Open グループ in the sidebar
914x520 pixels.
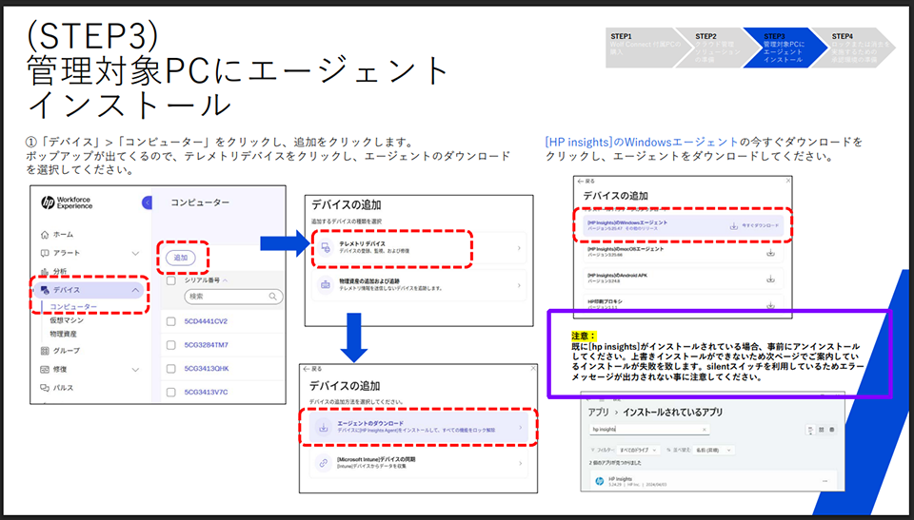tap(67, 351)
